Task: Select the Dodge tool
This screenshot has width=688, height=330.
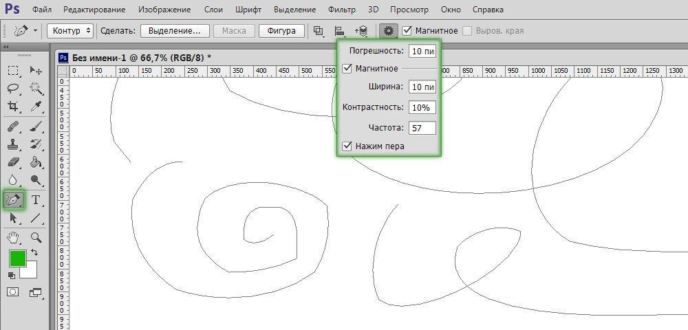Action: [x=36, y=179]
